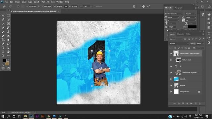212x119 pixels.
Task: Open Windows Start menu
Action: pos(3,116)
